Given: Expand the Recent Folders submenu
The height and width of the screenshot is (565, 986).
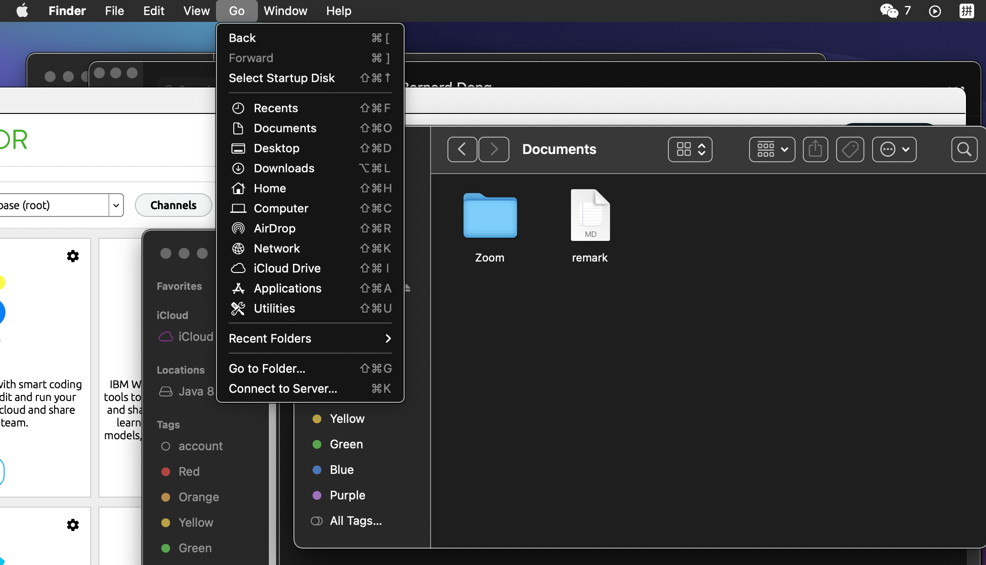Looking at the screenshot, I should tap(310, 339).
